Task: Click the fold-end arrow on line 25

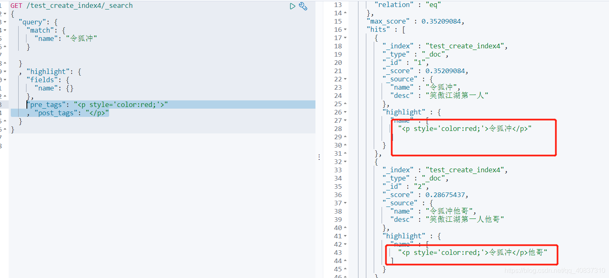Action: click(346, 104)
